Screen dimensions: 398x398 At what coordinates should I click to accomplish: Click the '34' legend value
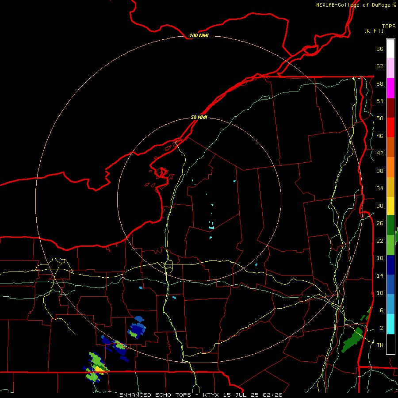point(380,188)
